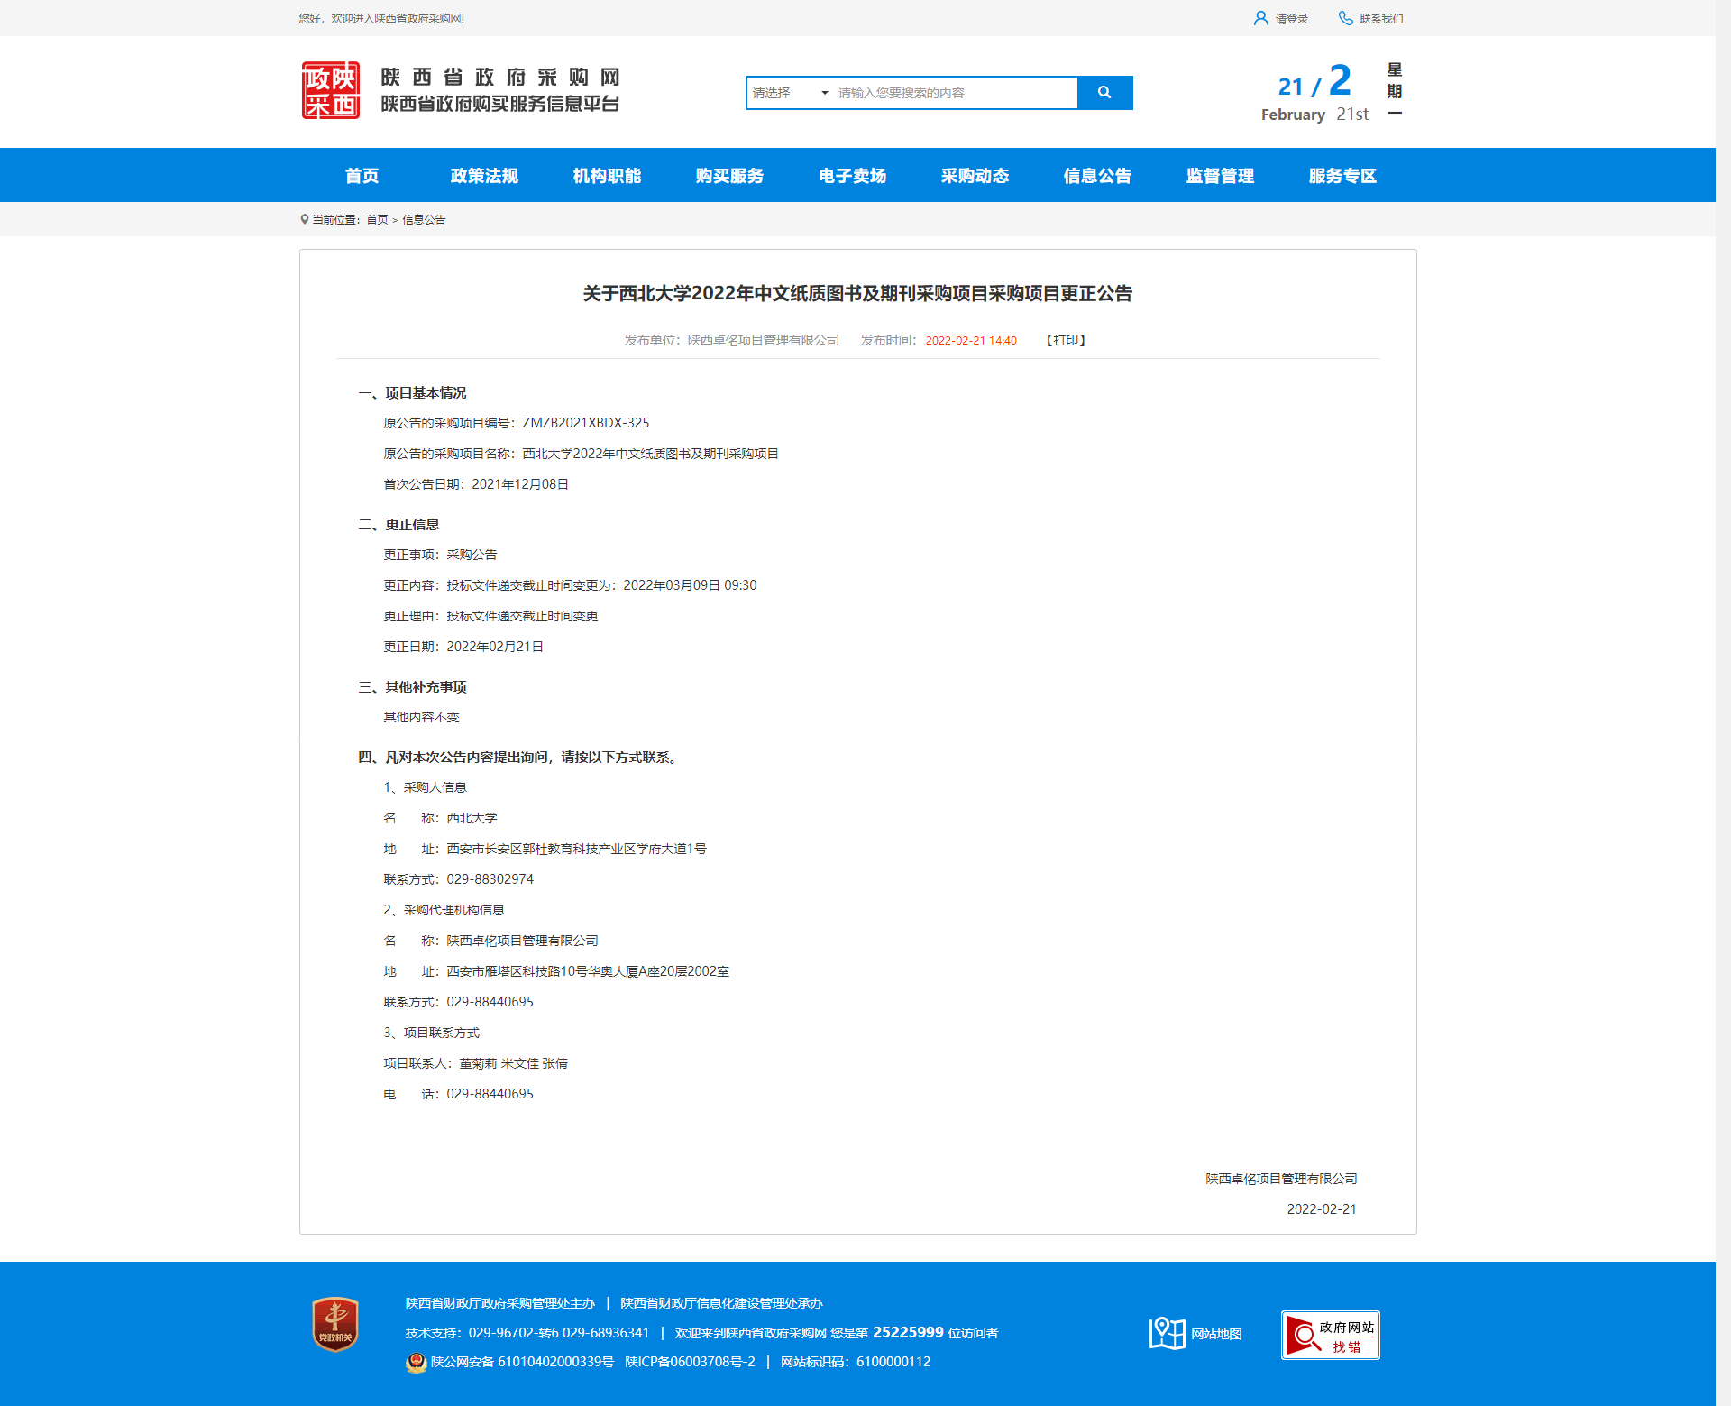Screen dimensions: 1731x1406
Task: Open the 陕ICP备06003708号-2 record link
Action: click(690, 1362)
